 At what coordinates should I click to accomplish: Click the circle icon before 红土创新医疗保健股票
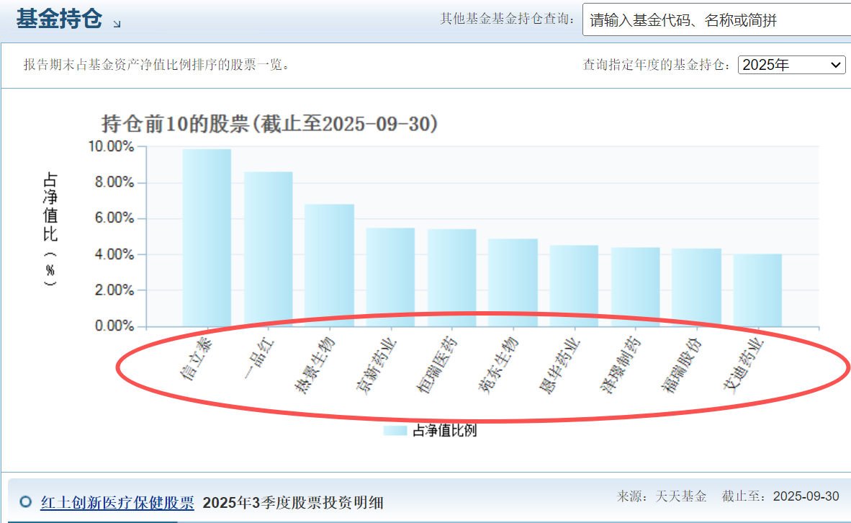click(25, 501)
